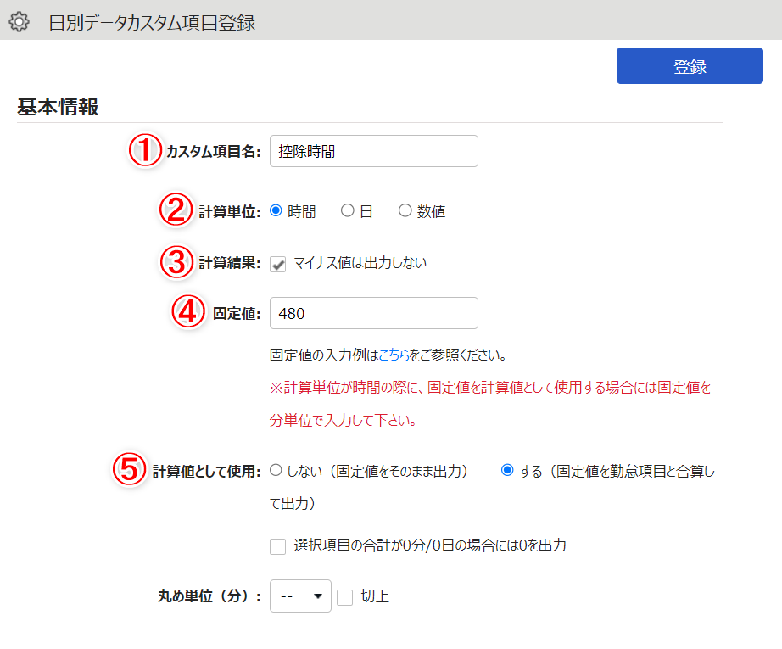This screenshot has width=782, height=649.
Task: Click the 計算結果 label
Action: (x=229, y=263)
